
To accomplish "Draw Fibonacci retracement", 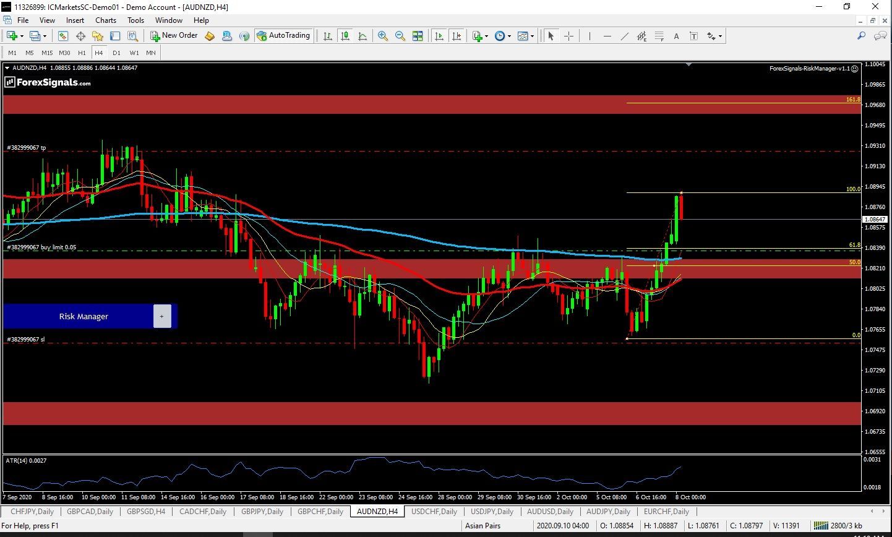I will click(x=659, y=36).
